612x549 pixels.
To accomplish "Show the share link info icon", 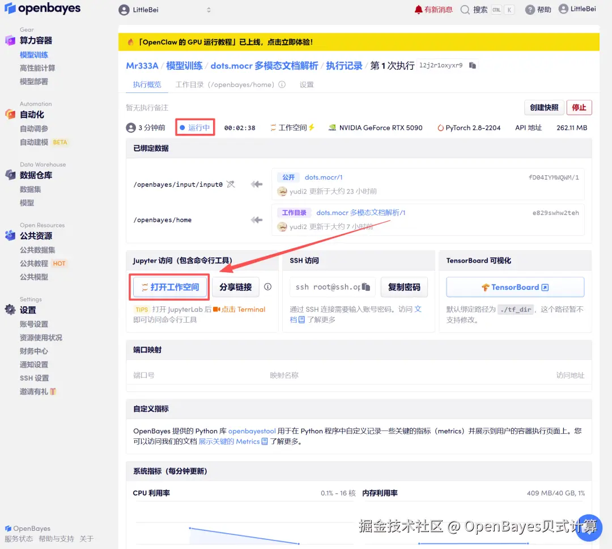I will [x=267, y=287].
